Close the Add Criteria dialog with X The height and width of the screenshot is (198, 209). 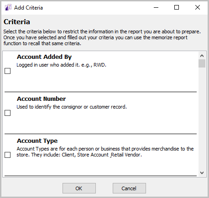click(x=198, y=7)
